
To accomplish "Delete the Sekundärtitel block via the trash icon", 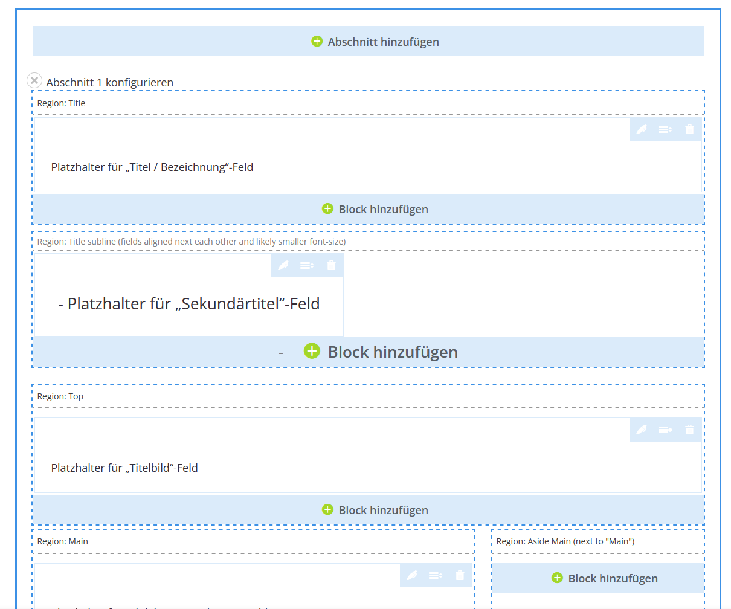I will point(331,265).
